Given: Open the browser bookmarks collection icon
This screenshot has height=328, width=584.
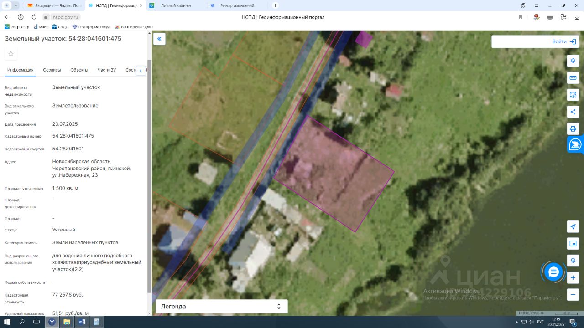Looking at the screenshot, I should [523, 5].
